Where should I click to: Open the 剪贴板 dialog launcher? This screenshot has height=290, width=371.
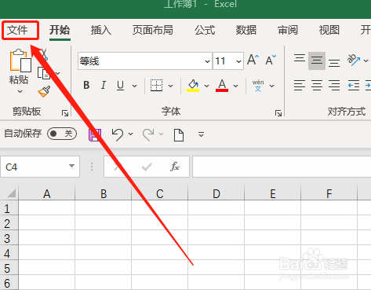click(x=65, y=113)
